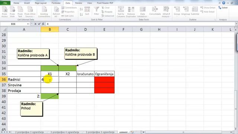
Task: Launch the Solver tool
Action: tap(223, 7)
